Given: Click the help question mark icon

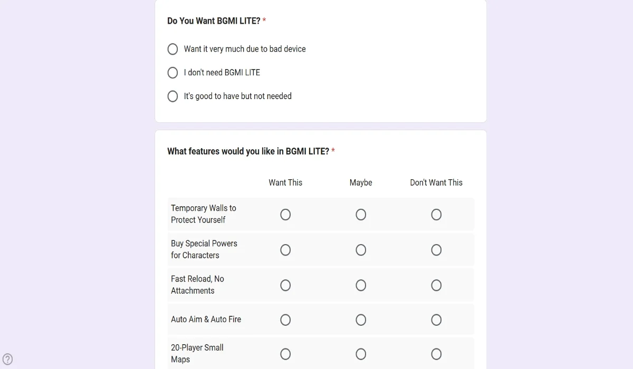Looking at the screenshot, I should pos(8,360).
